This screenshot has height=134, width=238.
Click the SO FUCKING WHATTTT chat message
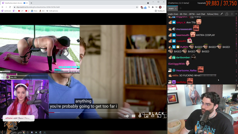pos(198,75)
